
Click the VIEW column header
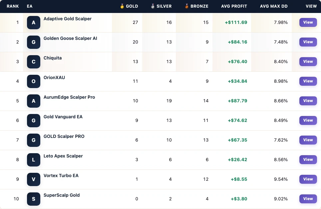coord(311,6)
